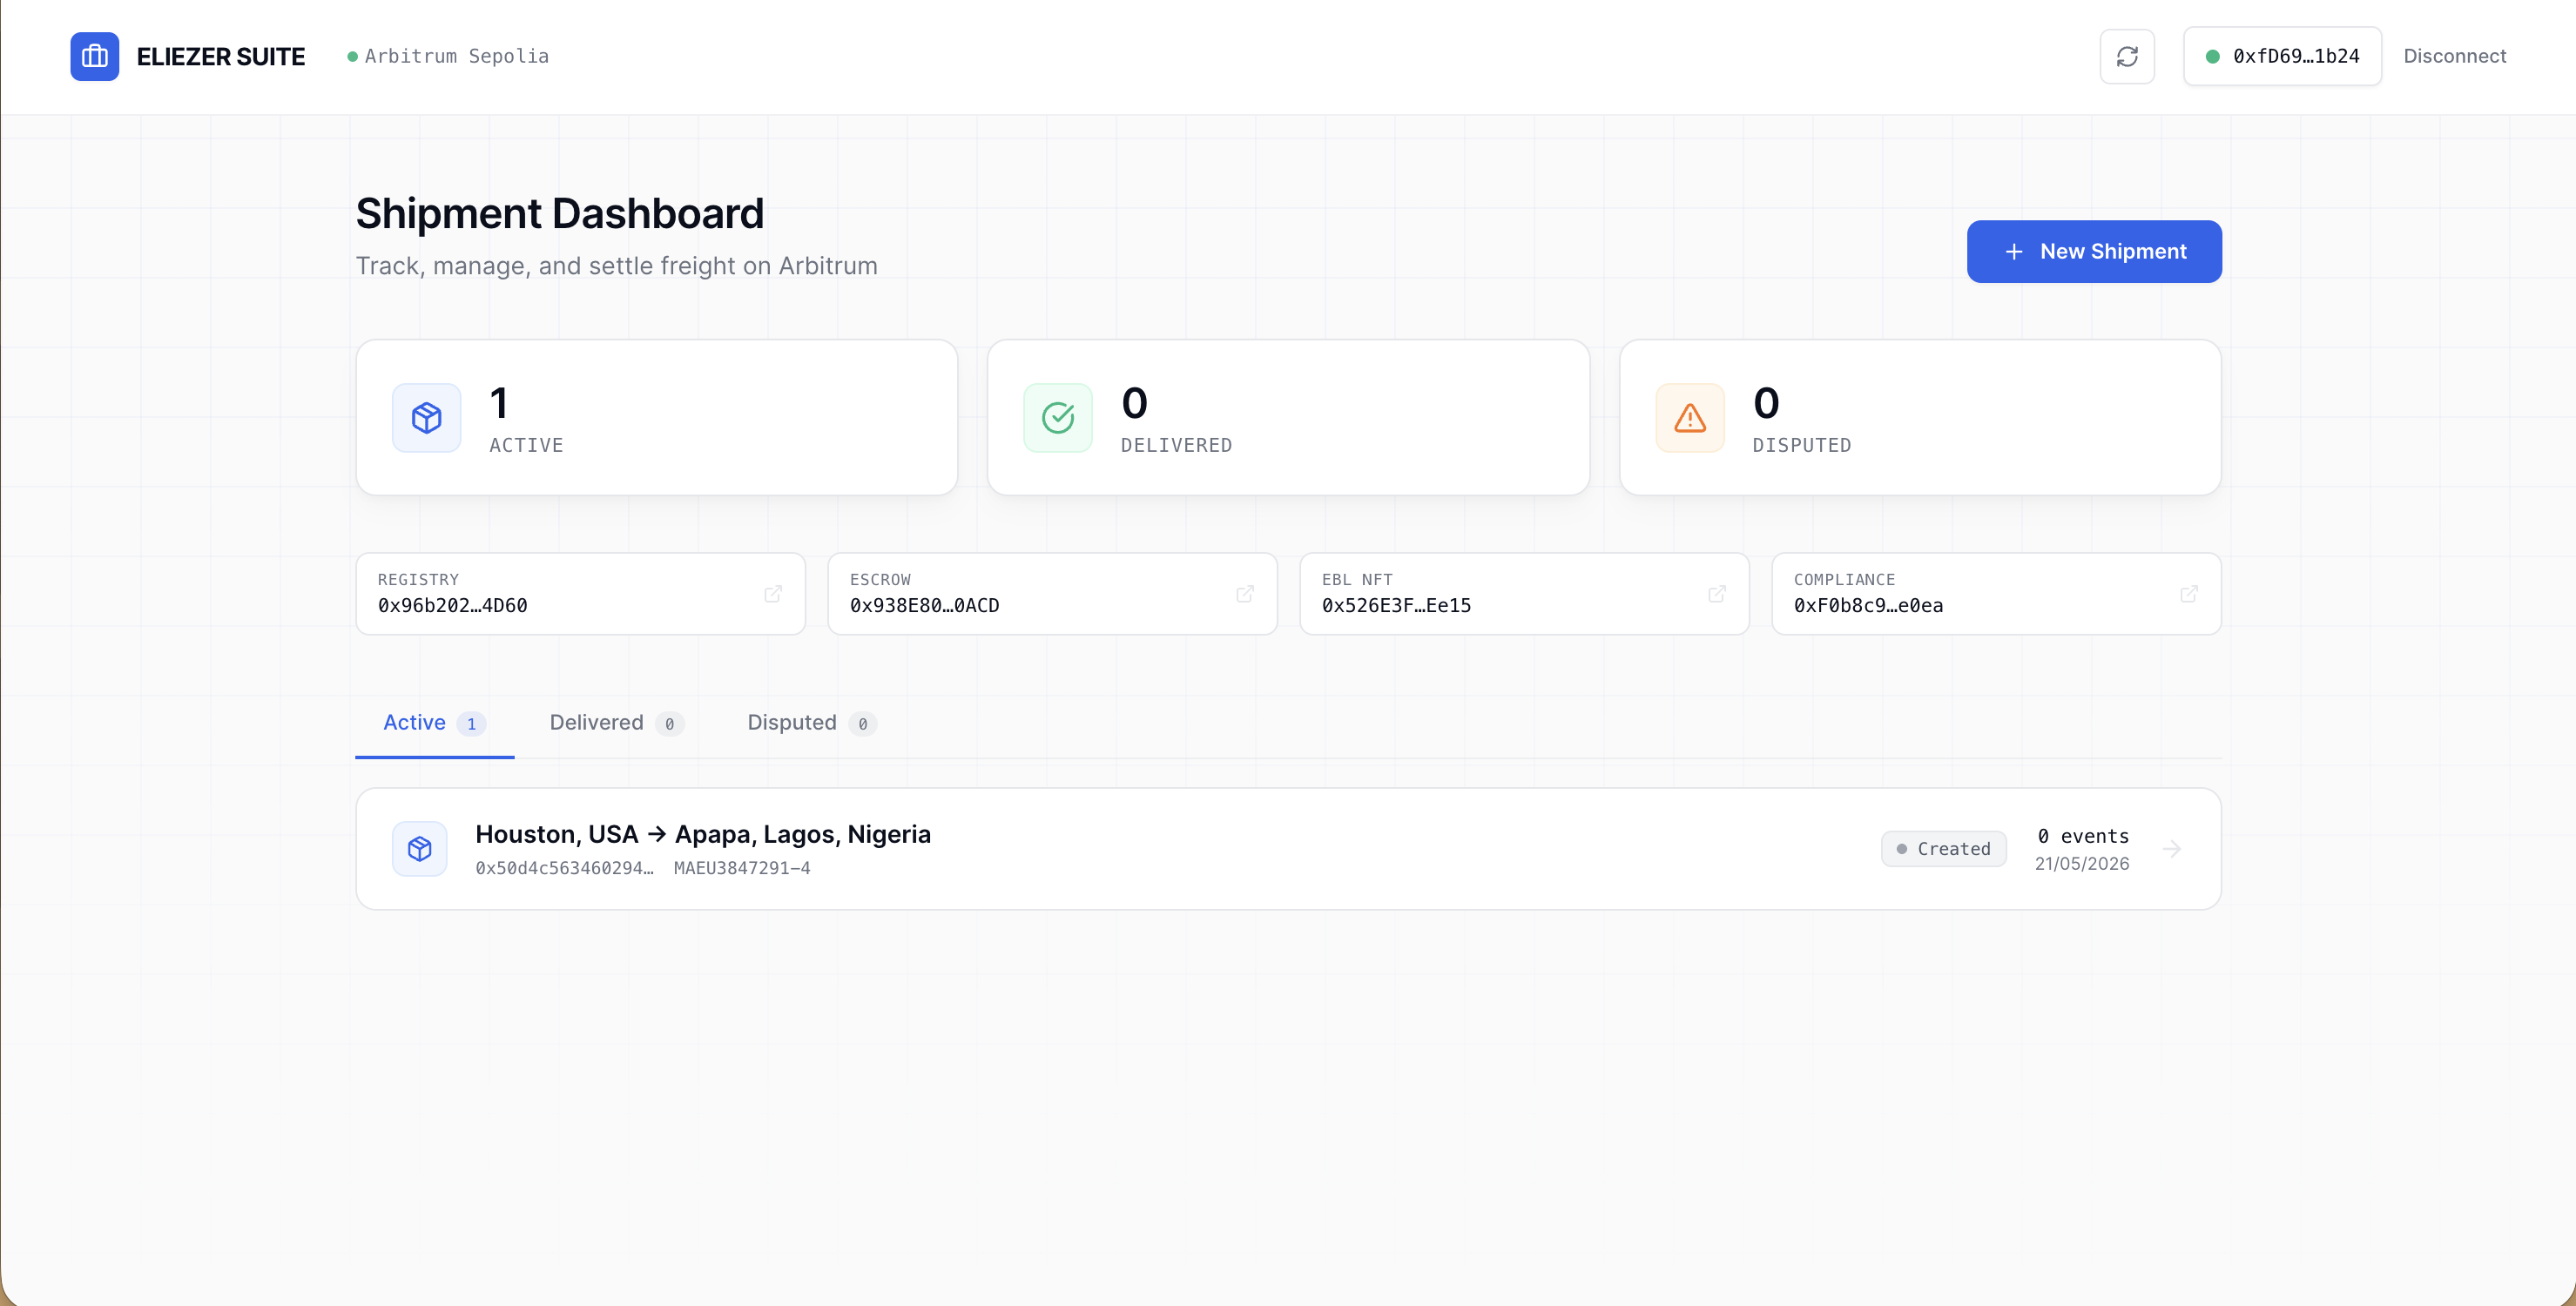Screen dimensions: 2576x1306
Task: Open Registry contract external link icon
Action: tap(773, 594)
